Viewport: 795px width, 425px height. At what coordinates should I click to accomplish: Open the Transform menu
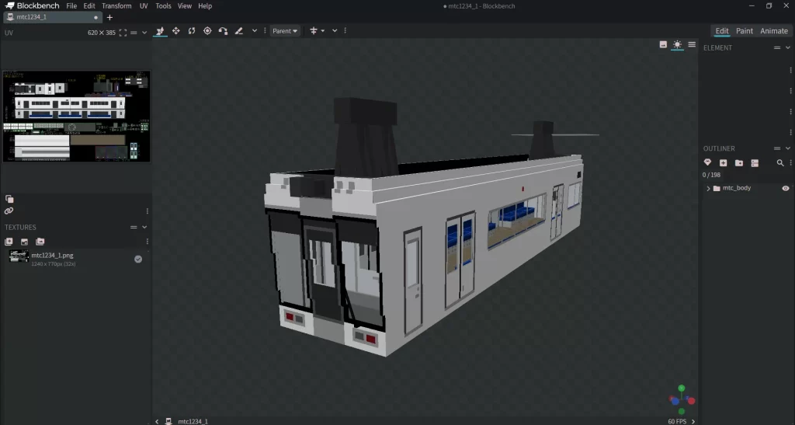pyautogui.click(x=116, y=5)
